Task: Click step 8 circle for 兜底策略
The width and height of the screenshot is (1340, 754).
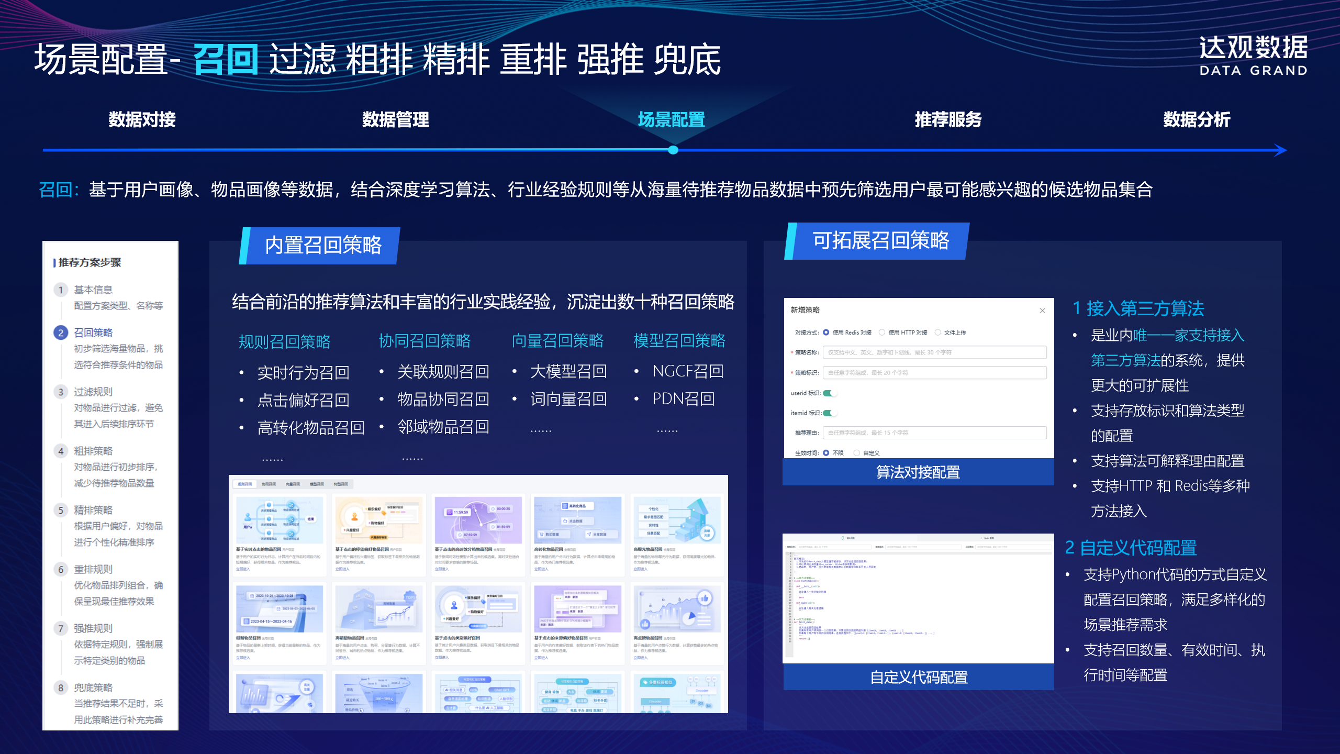Action: (61, 688)
